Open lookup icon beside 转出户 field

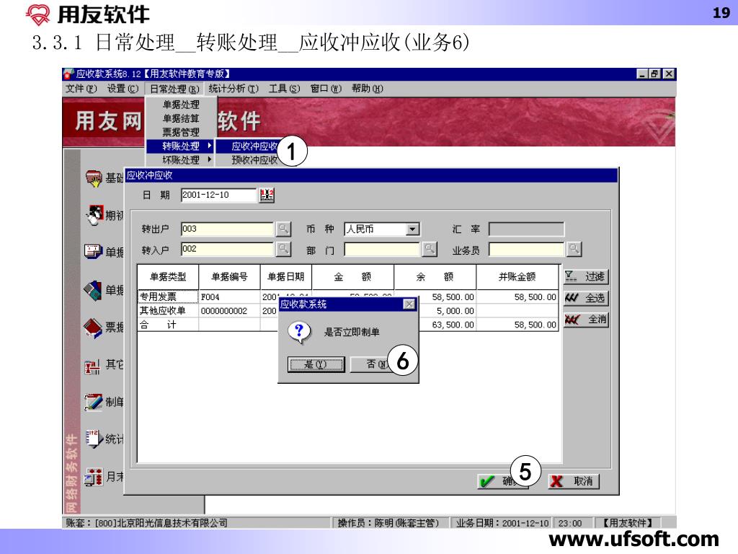coord(283,229)
